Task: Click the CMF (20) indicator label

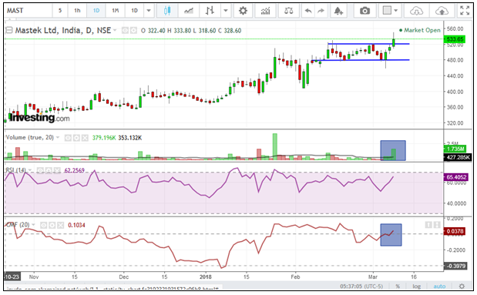Action: pyautogui.click(x=18, y=225)
